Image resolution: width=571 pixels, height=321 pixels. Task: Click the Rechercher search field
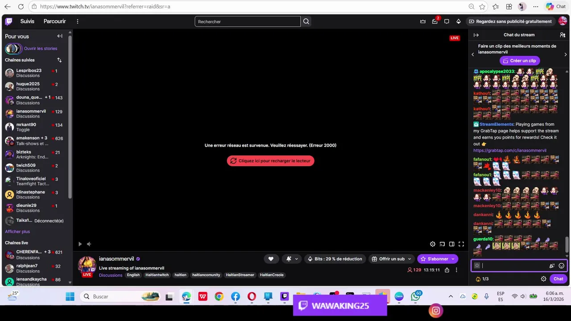pyautogui.click(x=248, y=21)
